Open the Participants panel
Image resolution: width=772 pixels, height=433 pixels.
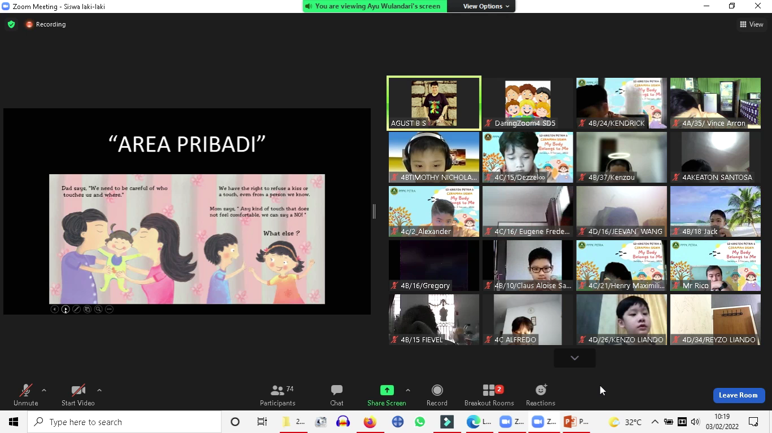278,395
